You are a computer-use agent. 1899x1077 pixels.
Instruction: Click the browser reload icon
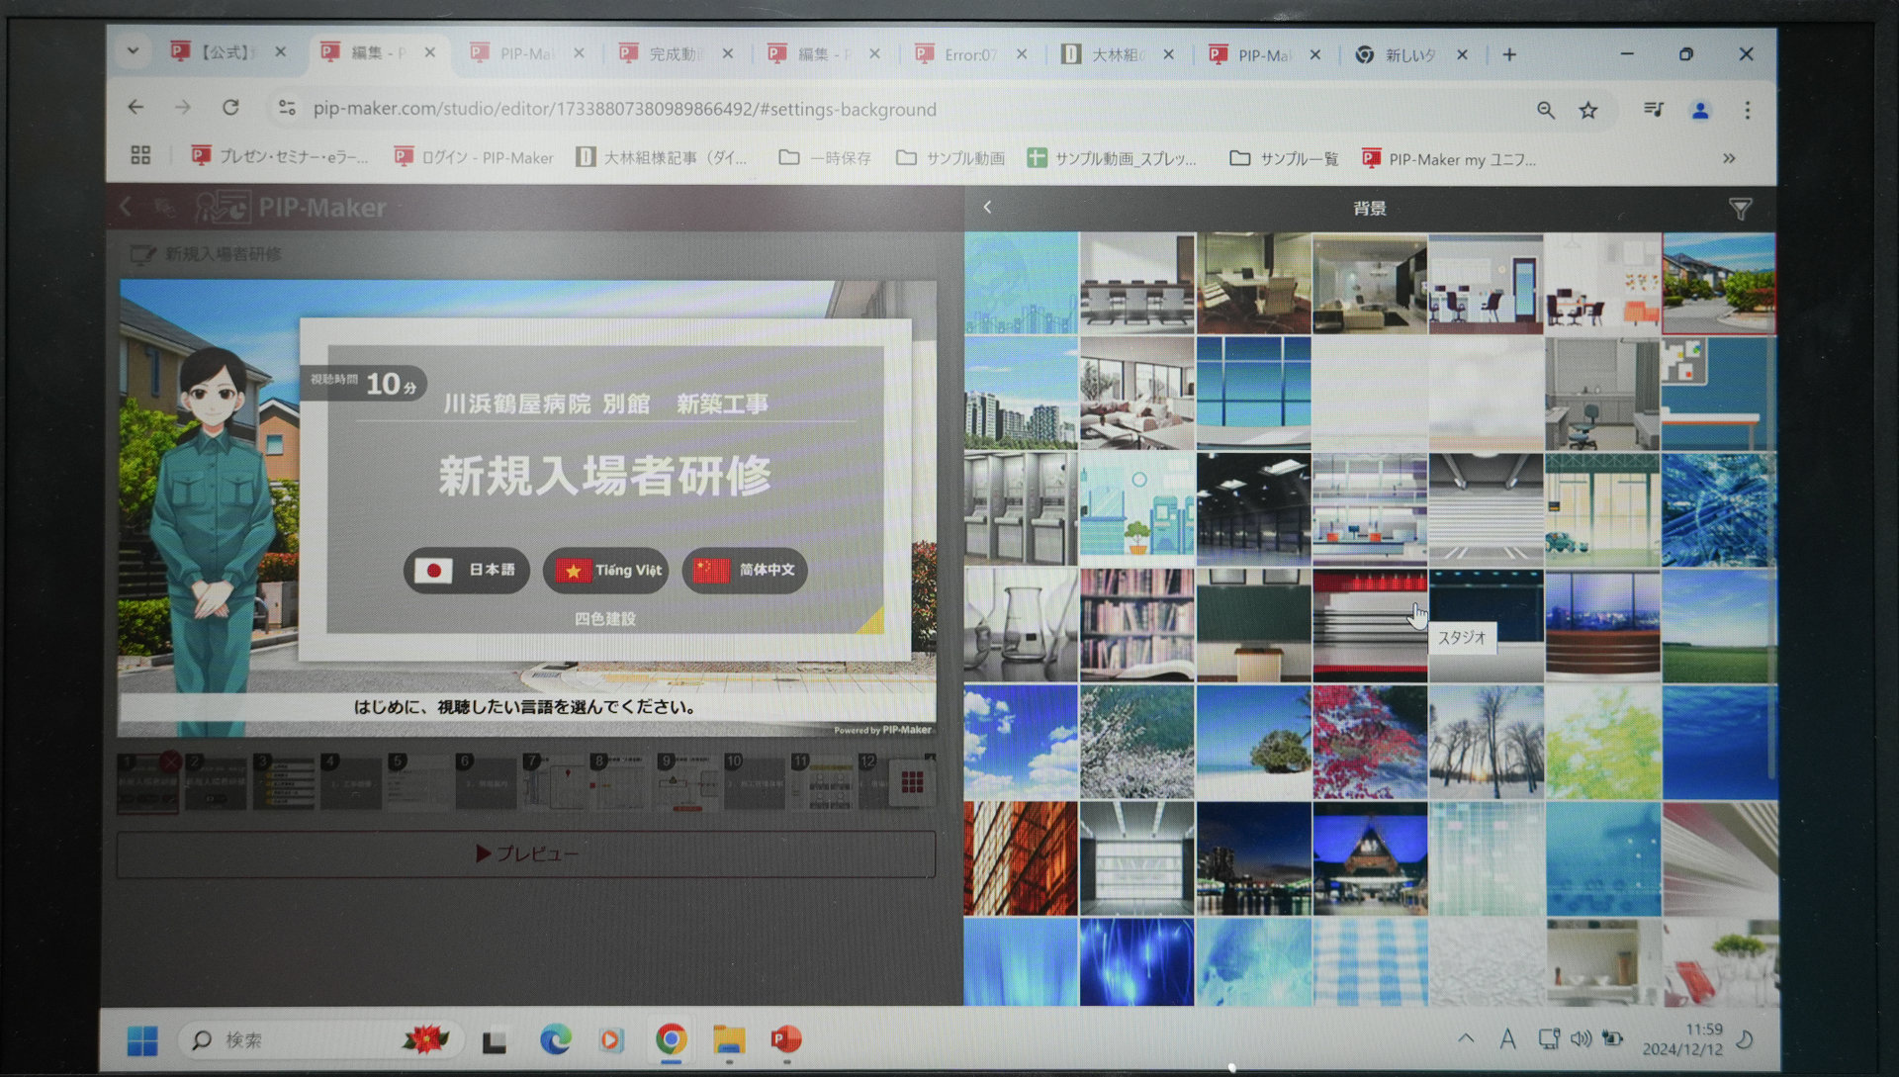click(x=230, y=108)
